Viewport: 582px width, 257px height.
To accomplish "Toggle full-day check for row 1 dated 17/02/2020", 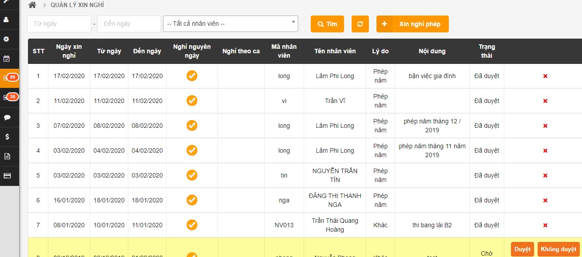I will pos(192,76).
